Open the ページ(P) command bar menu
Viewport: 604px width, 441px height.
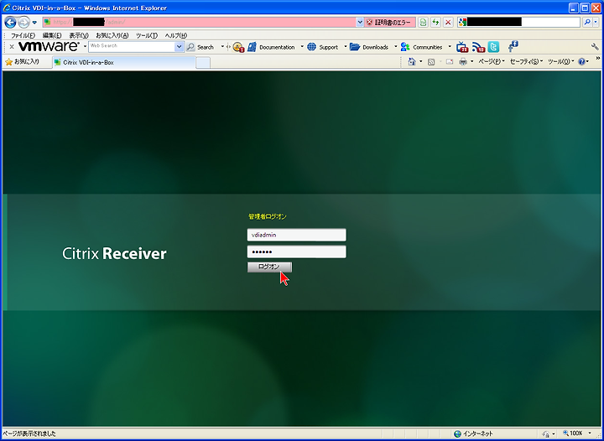pos(491,61)
